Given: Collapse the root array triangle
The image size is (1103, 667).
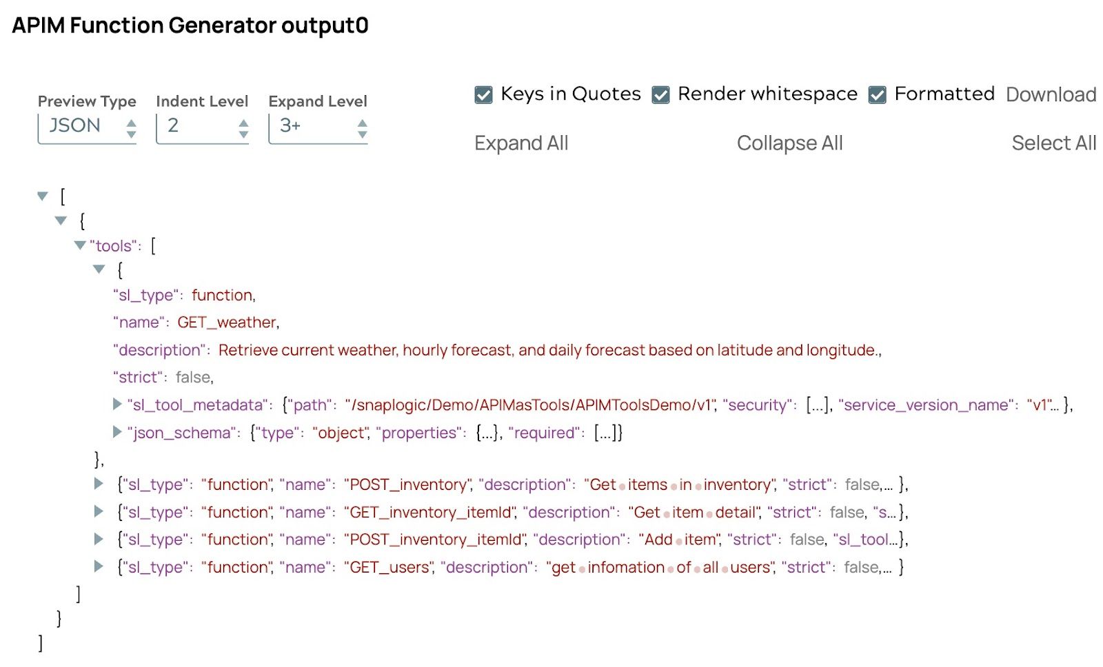Looking at the screenshot, I should tap(43, 196).
